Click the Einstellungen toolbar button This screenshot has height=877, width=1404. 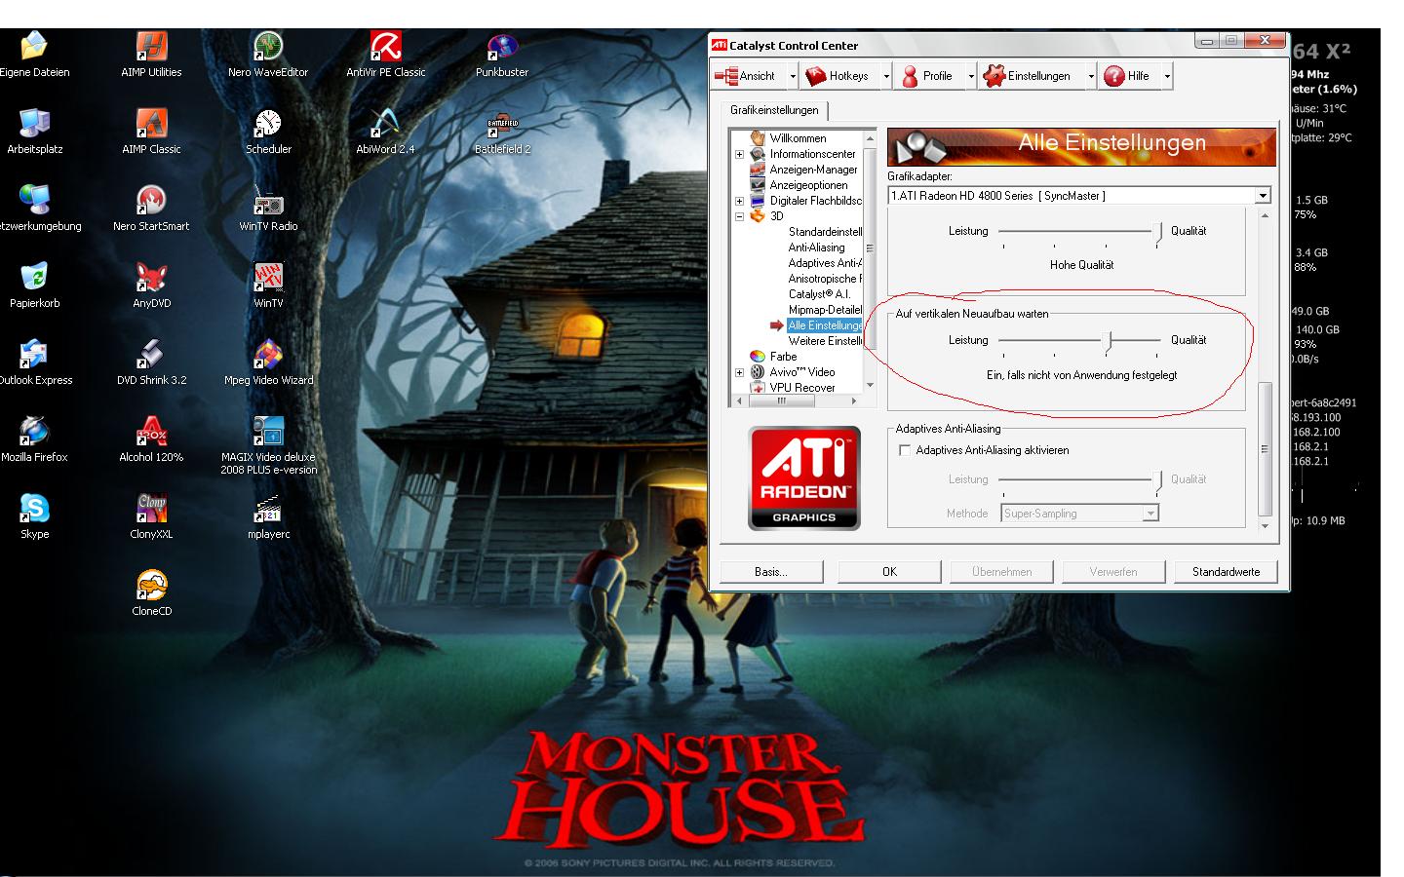(x=1031, y=76)
